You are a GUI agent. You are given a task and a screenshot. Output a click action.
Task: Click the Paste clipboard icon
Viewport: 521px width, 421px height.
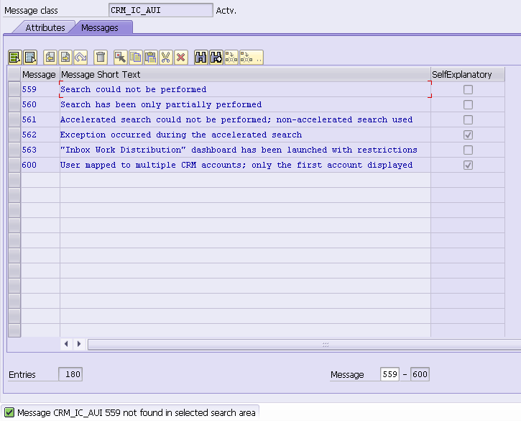pyautogui.click(x=150, y=58)
